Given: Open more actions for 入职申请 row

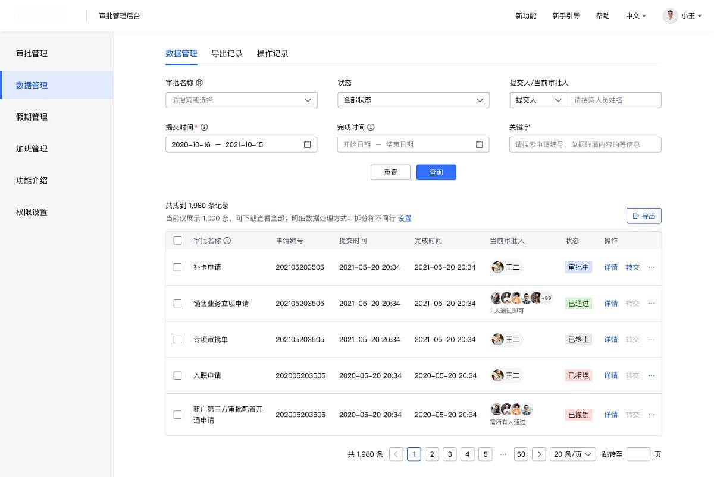Looking at the screenshot, I should coord(651,375).
